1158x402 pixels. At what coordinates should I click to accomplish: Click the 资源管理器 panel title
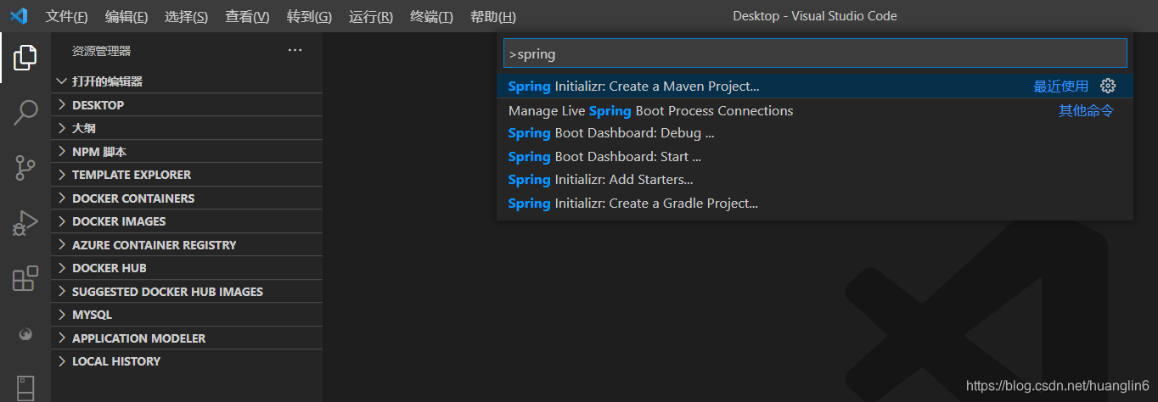pyautogui.click(x=101, y=51)
